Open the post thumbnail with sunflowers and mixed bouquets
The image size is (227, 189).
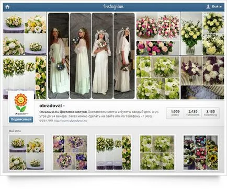(201, 153)
